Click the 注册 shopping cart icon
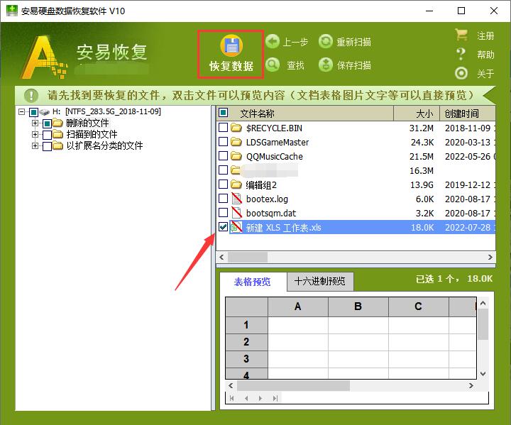The width and height of the screenshot is (511, 425). coord(461,35)
